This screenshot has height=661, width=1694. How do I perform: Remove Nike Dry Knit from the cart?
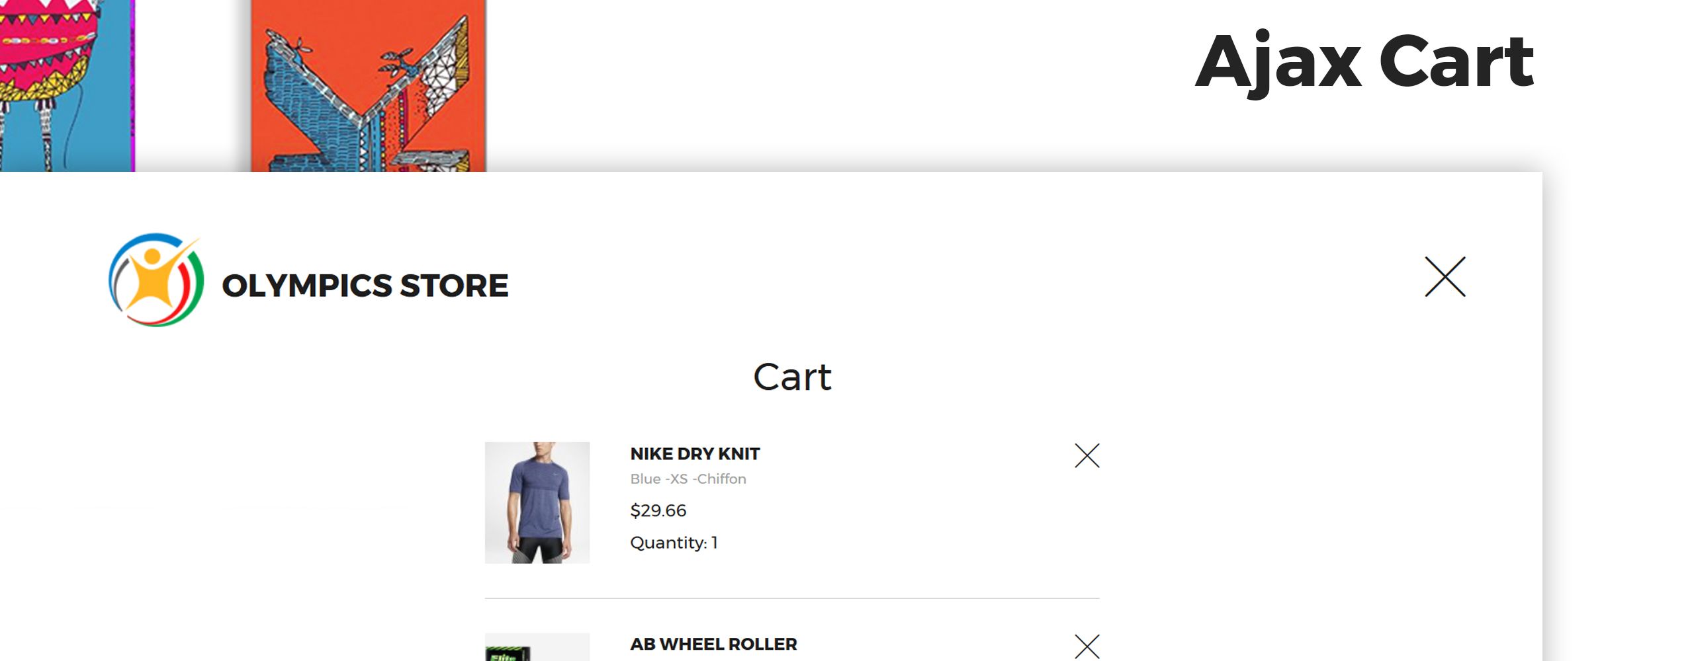[x=1087, y=455]
